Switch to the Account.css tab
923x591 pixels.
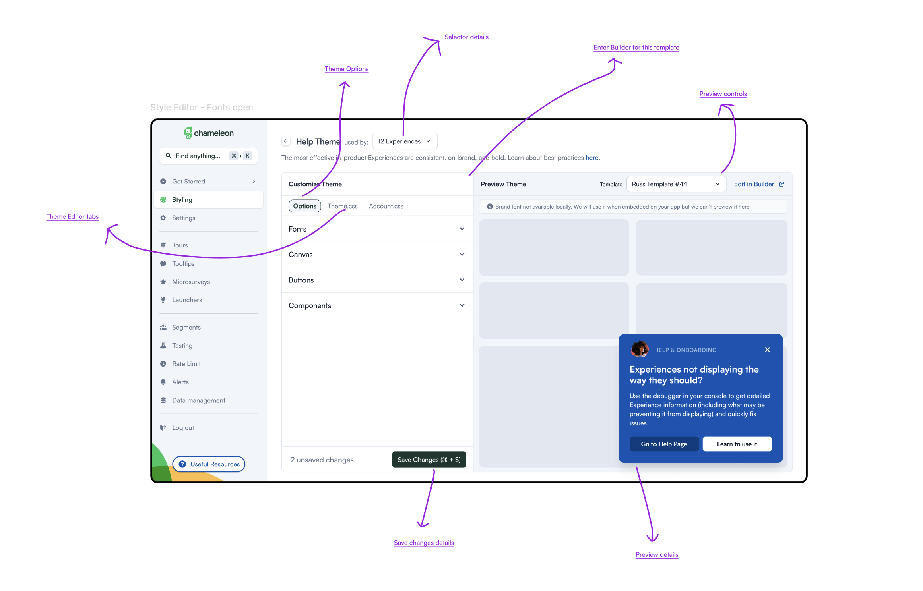[386, 206]
